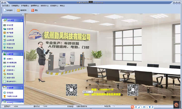This screenshot has width=182, height=109.
Task: Collapse the 运行设置 sidebar group
Action: coord(22,20)
